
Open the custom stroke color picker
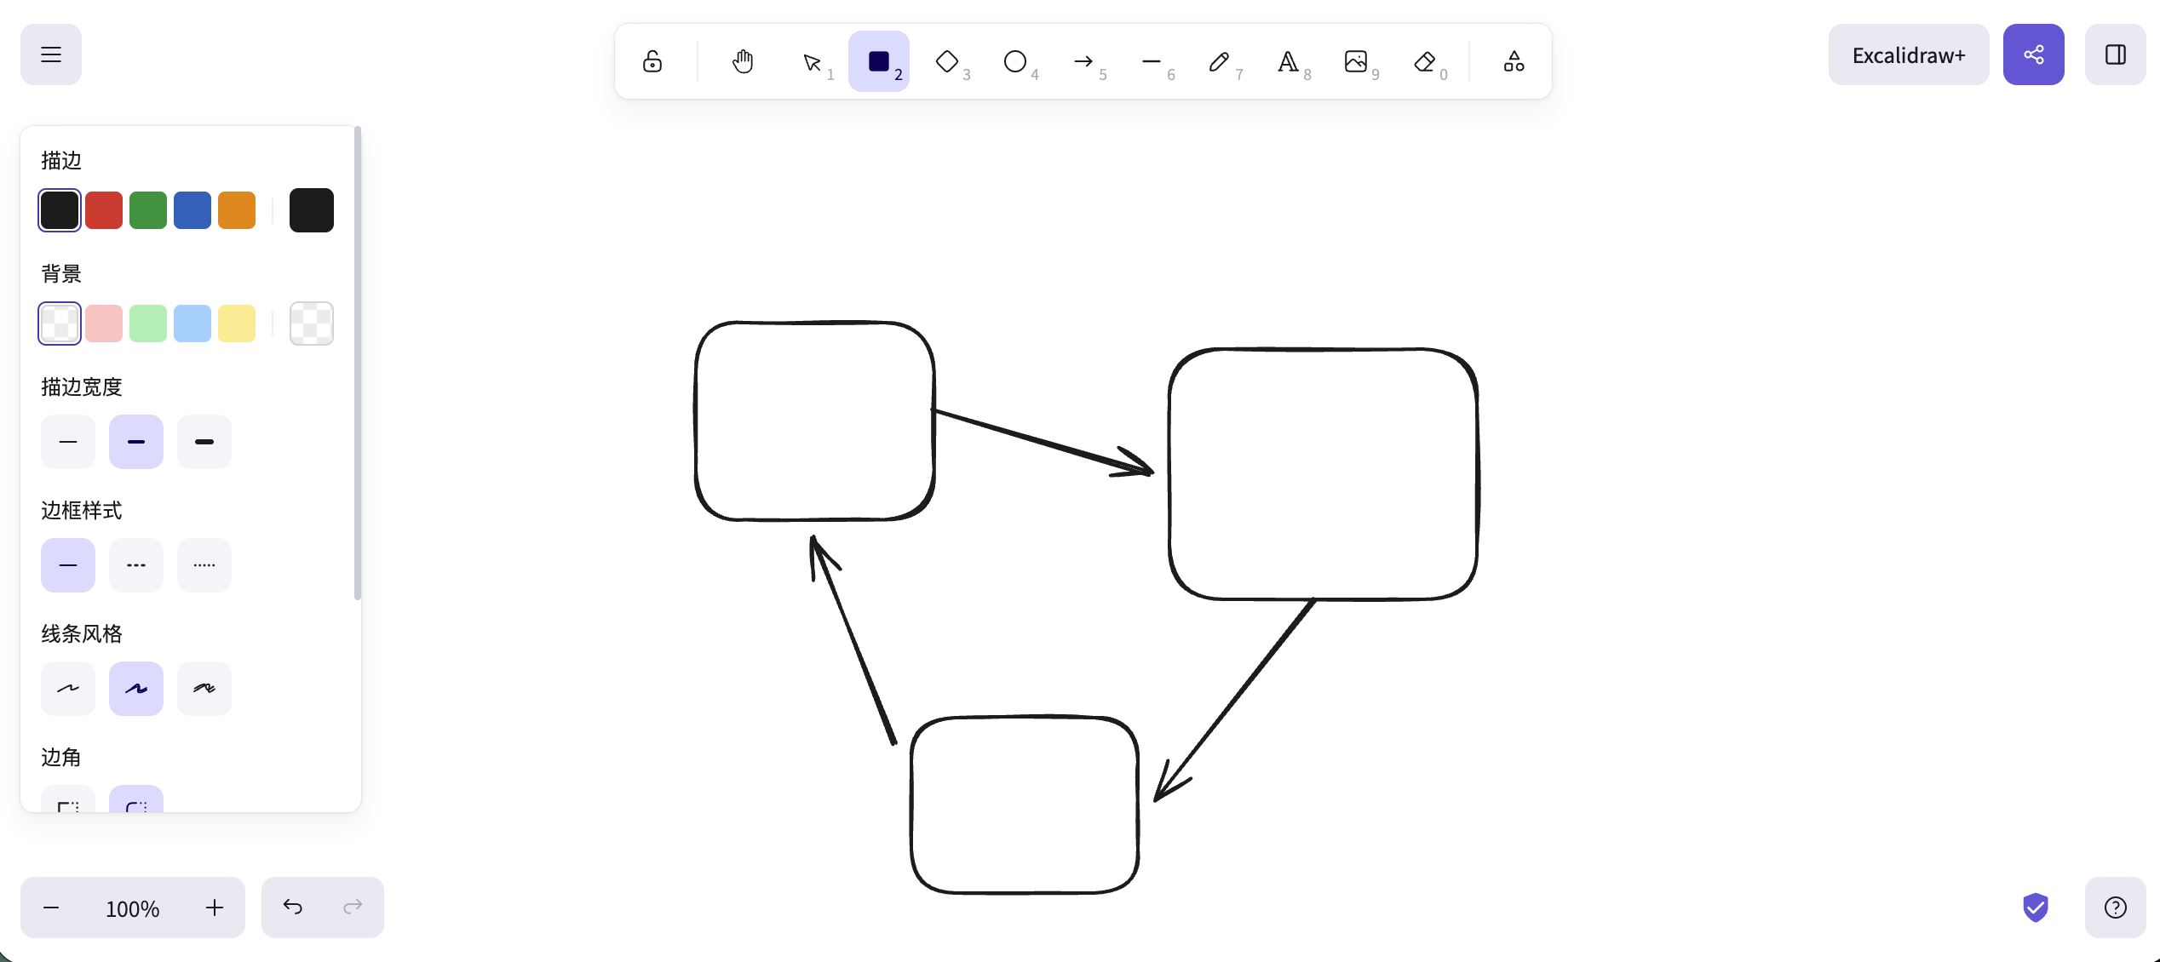[312, 210]
